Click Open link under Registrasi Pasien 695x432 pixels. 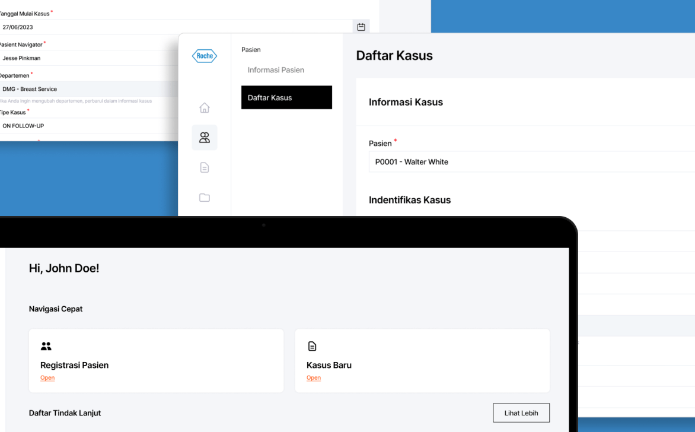pos(47,378)
